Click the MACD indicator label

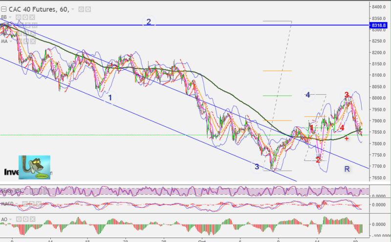coord(7,204)
